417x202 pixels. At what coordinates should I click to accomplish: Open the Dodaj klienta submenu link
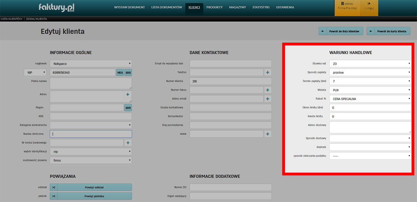36,19
